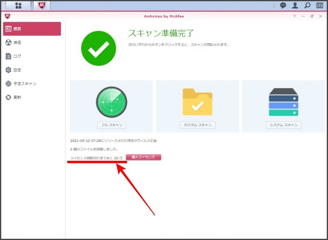This screenshot has height=240, width=328.
Task: Minimize the Antivirus by McAfee window
Action: pos(303,16)
